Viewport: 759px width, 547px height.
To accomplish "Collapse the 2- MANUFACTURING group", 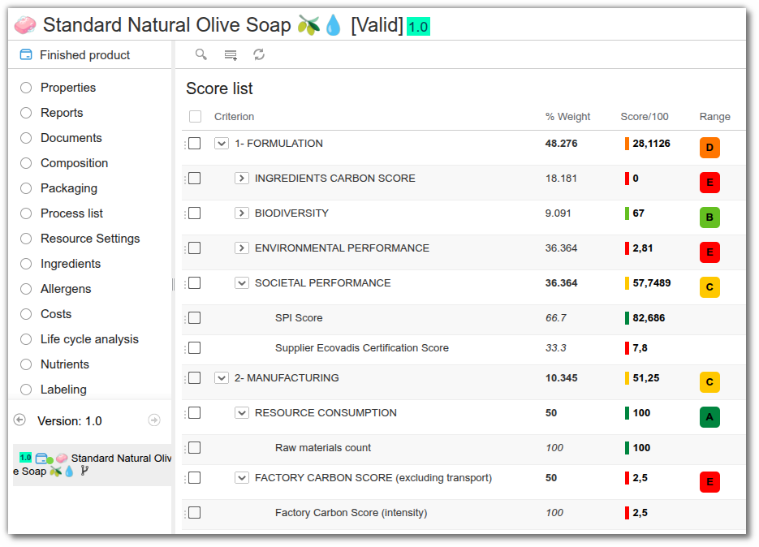I will click(x=222, y=377).
